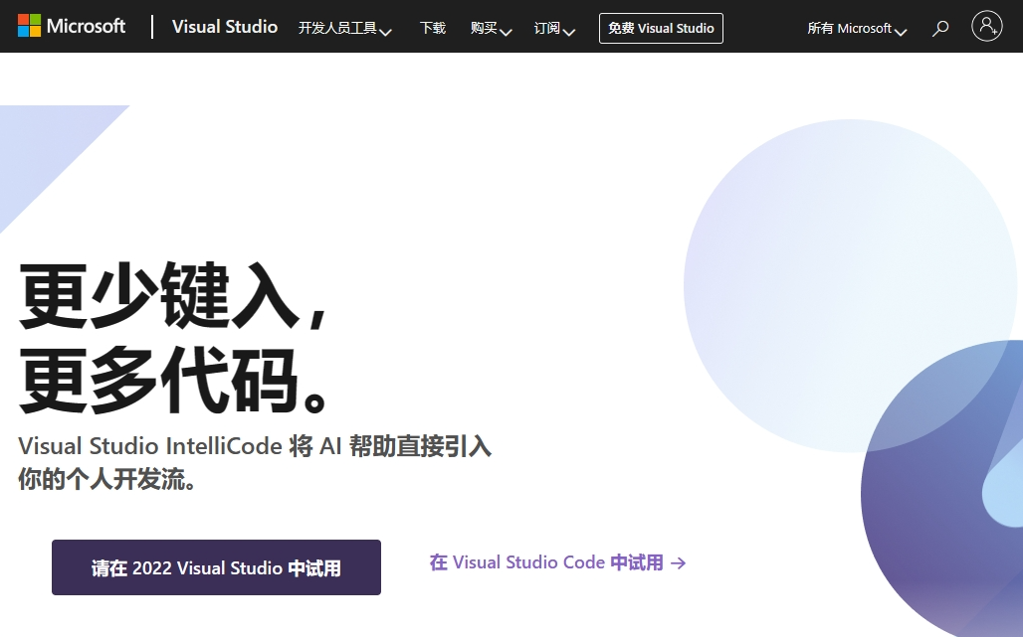Click the account sign-in avatar icon
This screenshot has height=637, width=1023.
pos(987,27)
